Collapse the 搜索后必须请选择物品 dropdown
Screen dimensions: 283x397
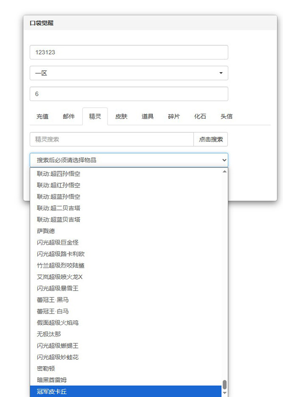pyautogui.click(x=129, y=160)
